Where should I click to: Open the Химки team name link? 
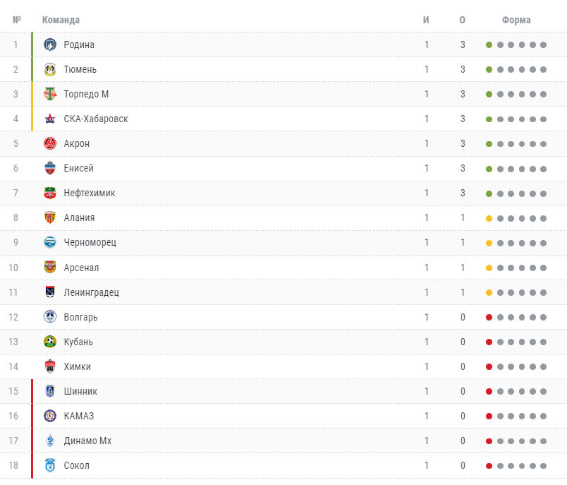click(78, 366)
